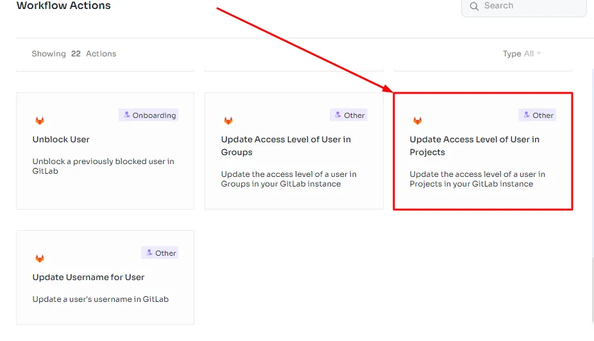The height and width of the screenshot is (341, 594).
Task: Click text 'Unblock a previously blocked user in GitLab'
Action: (x=103, y=166)
